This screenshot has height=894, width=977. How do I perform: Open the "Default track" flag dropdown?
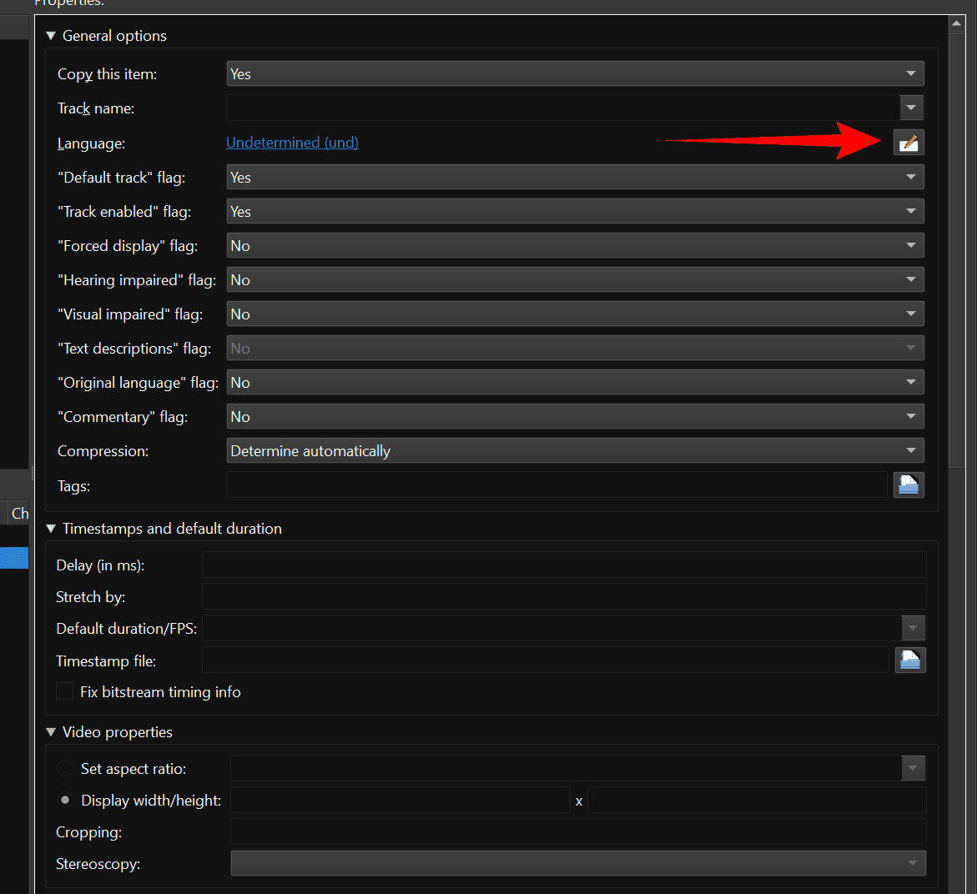575,177
